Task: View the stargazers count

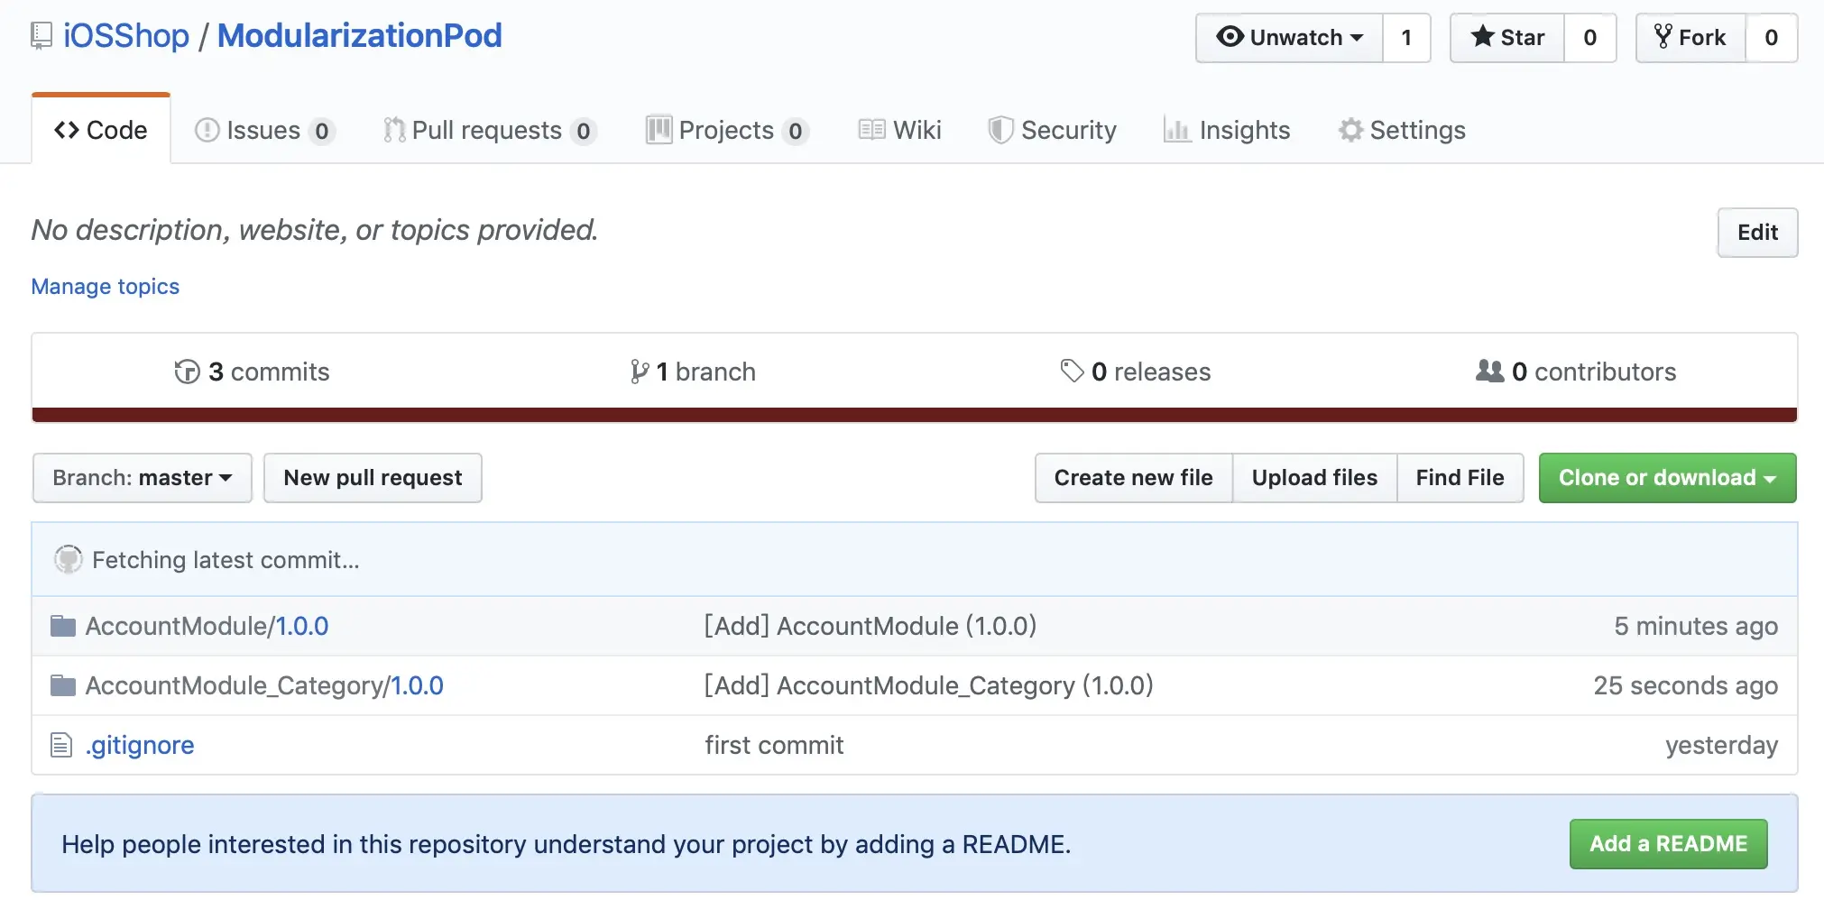Action: [1589, 38]
